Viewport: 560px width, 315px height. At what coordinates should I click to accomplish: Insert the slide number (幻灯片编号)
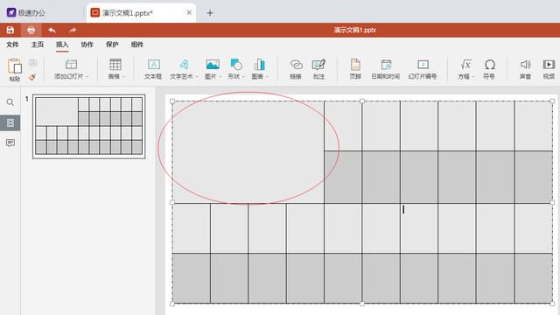423,69
